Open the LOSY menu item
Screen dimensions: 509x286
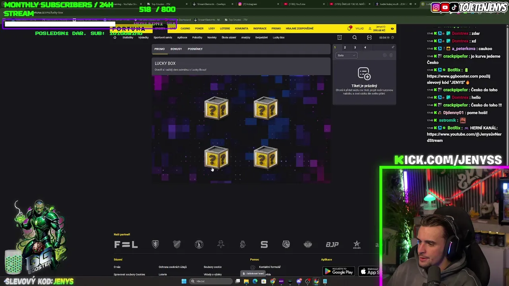pyautogui.click(x=212, y=29)
